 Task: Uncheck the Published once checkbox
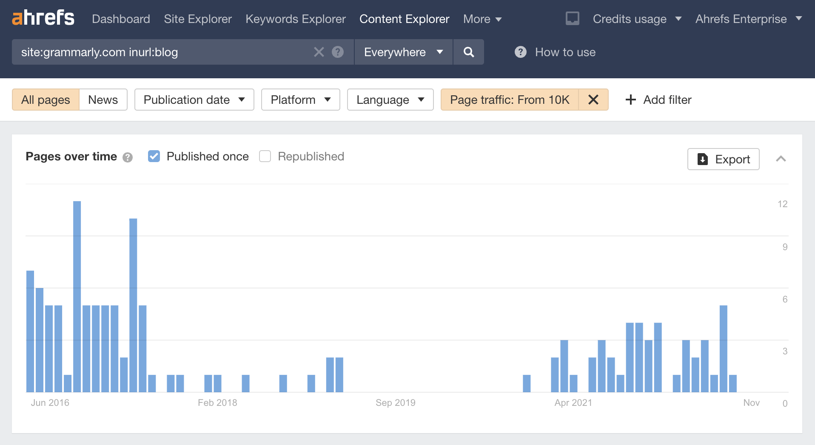click(154, 156)
